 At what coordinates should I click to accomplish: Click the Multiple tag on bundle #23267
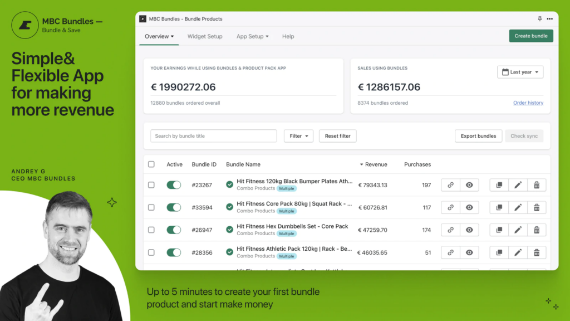[x=287, y=188]
